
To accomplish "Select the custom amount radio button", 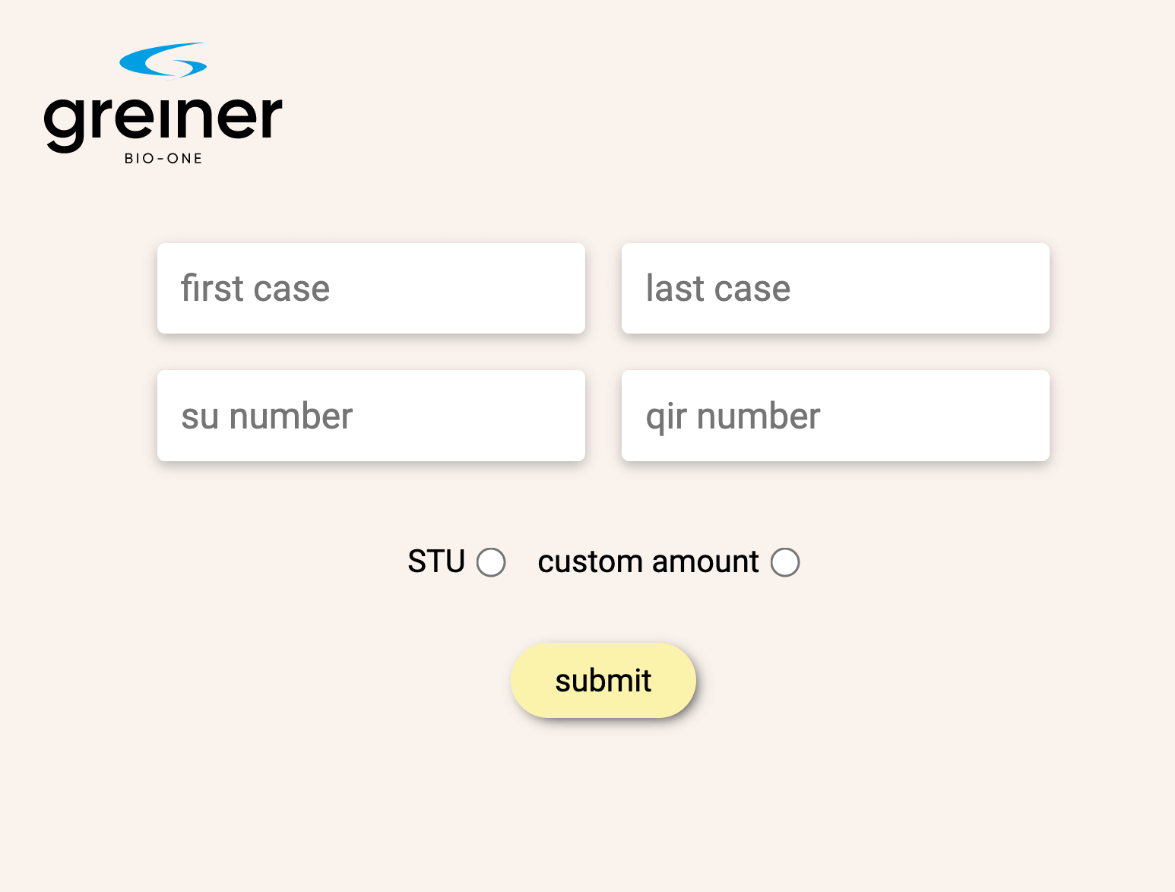I will coord(785,562).
